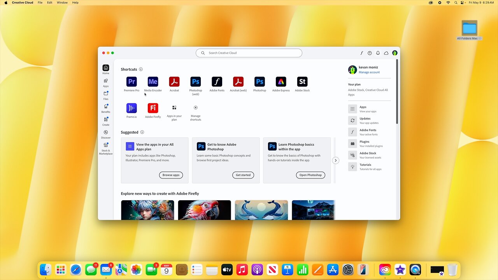Open Adobe Express shortcut
The width and height of the screenshot is (498, 280).
(281, 82)
